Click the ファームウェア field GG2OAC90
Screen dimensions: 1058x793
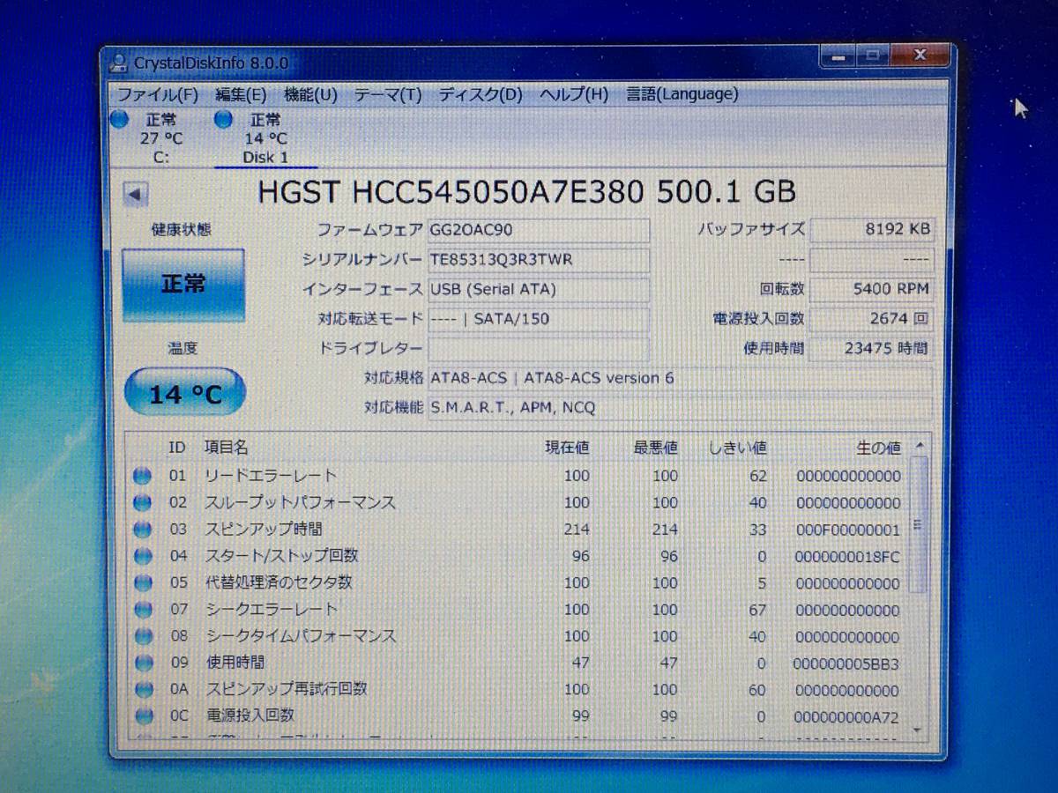[x=539, y=230]
